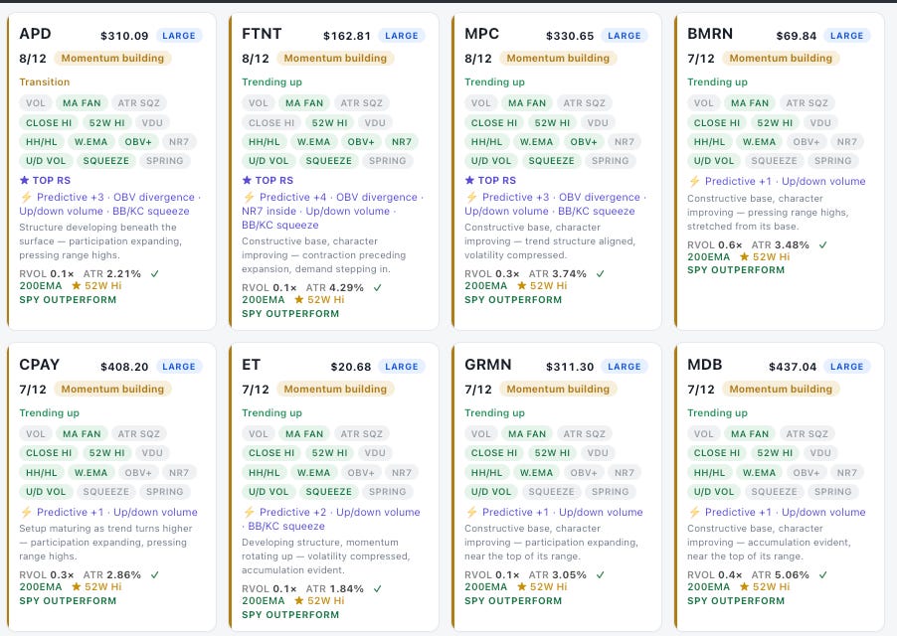Viewport: 897px width, 636px height.
Task: Click the lightning bolt Predictive icon on MPC card
Action: pos(471,197)
